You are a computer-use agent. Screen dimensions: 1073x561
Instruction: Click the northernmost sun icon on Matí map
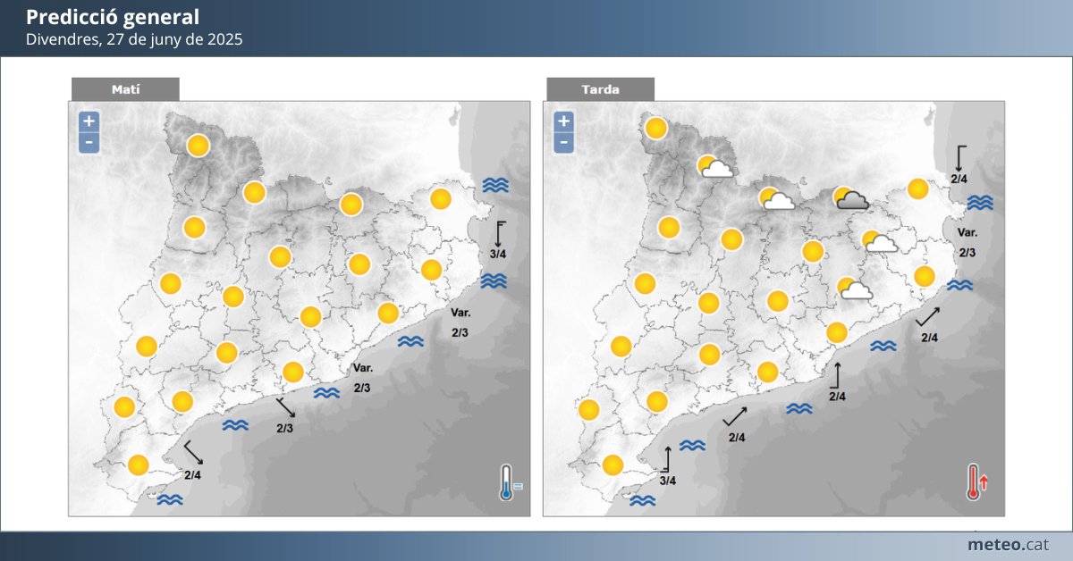point(198,146)
